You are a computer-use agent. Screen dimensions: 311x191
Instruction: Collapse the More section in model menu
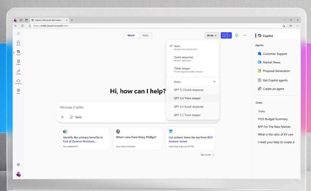pos(214,82)
